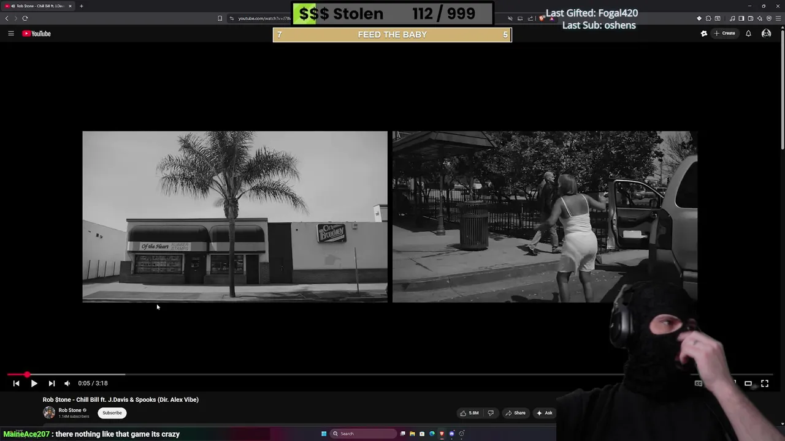The image size is (785, 441).
Task: Like the video with 5.8M likes
Action: pos(470,413)
